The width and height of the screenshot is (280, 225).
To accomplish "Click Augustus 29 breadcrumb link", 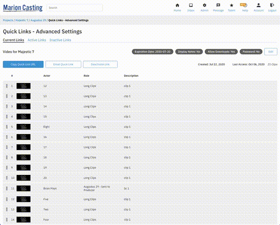I will [x=38, y=20].
